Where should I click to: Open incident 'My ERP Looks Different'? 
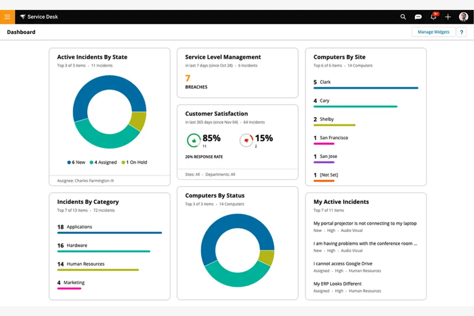click(337, 284)
